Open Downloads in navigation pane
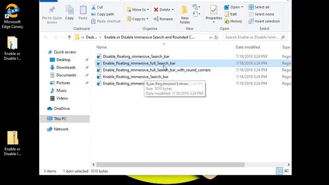 [66, 67]
